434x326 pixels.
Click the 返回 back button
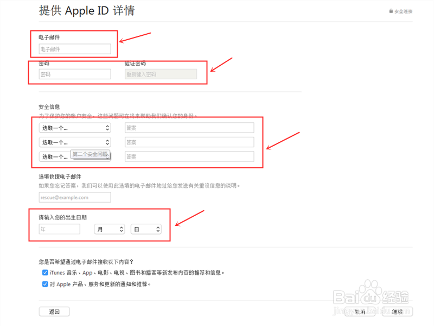coord(54,311)
